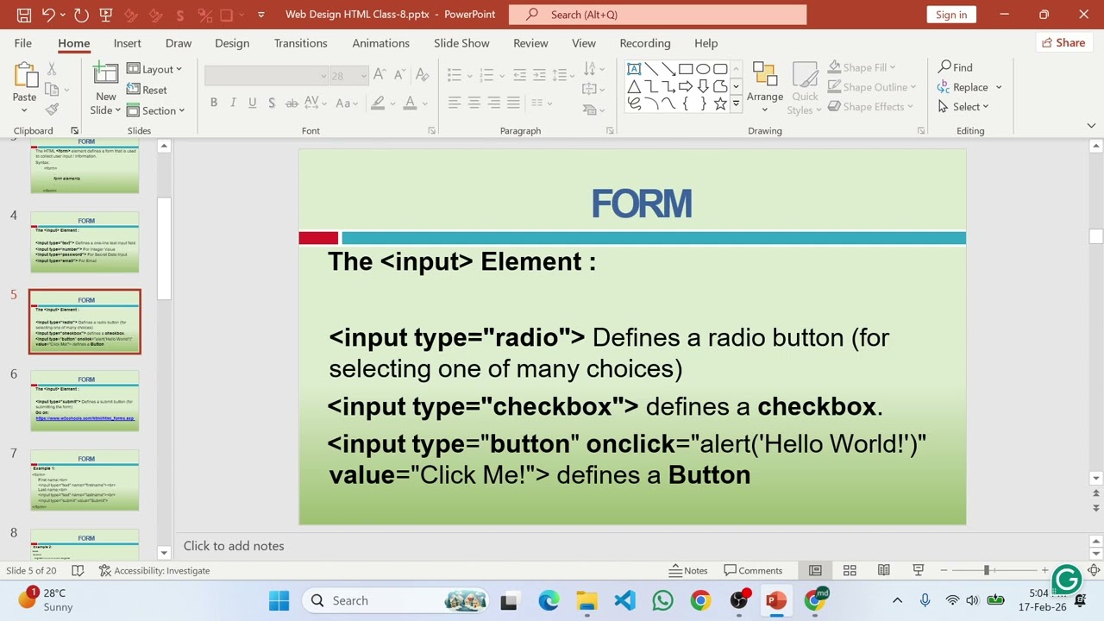Switch to the Design tab
The image size is (1104, 621).
point(232,43)
